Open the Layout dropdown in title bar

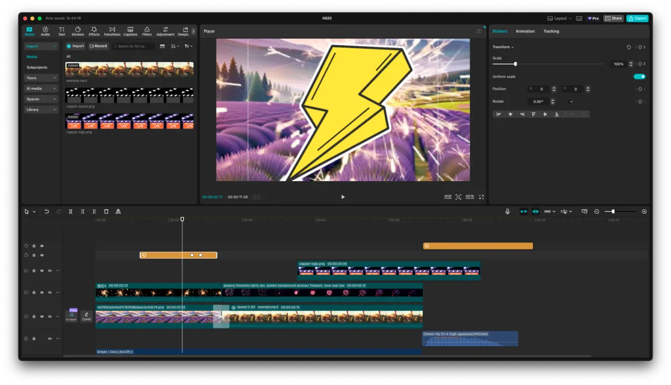(x=559, y=18)
